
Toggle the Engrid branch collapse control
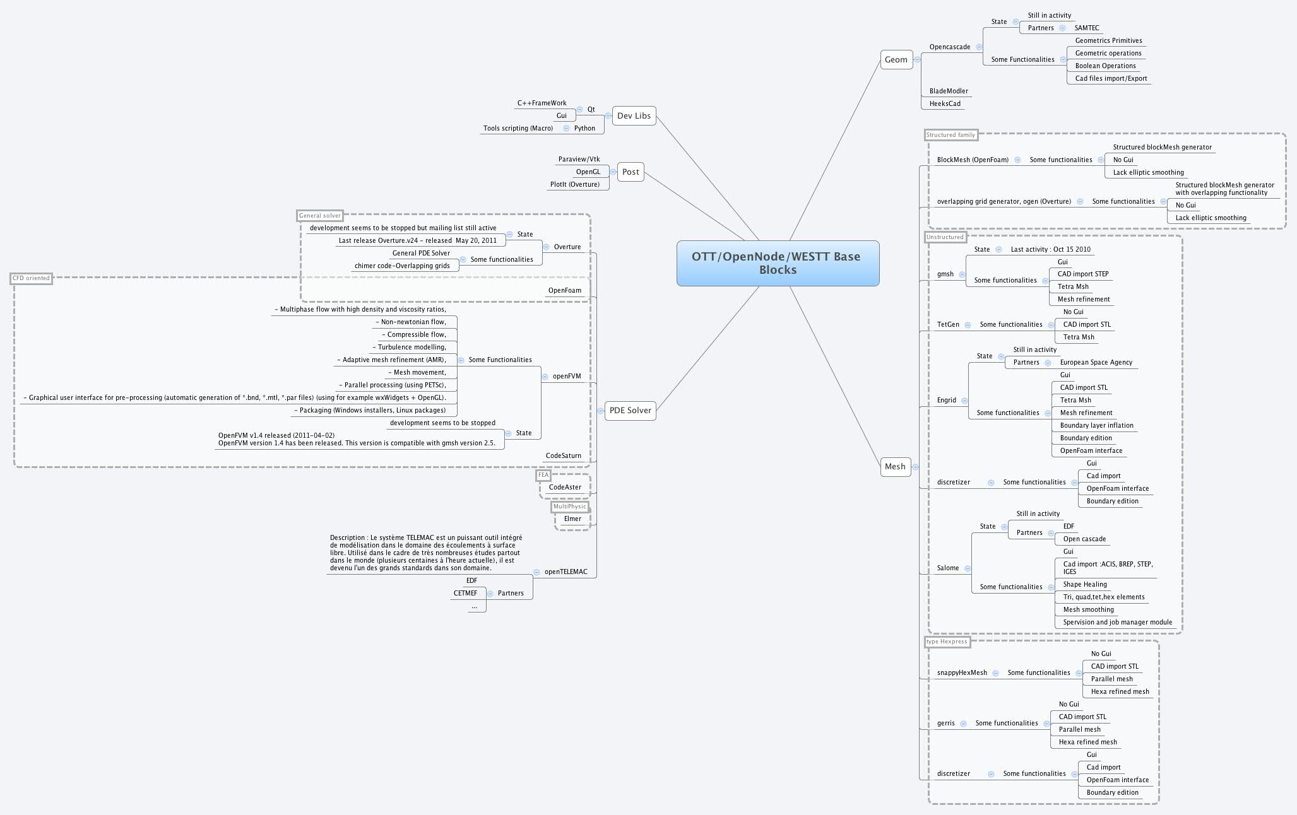pyautogui.click(x=964, y=399)
